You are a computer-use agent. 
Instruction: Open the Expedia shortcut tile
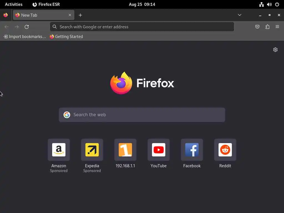click(x=92, y=150)
